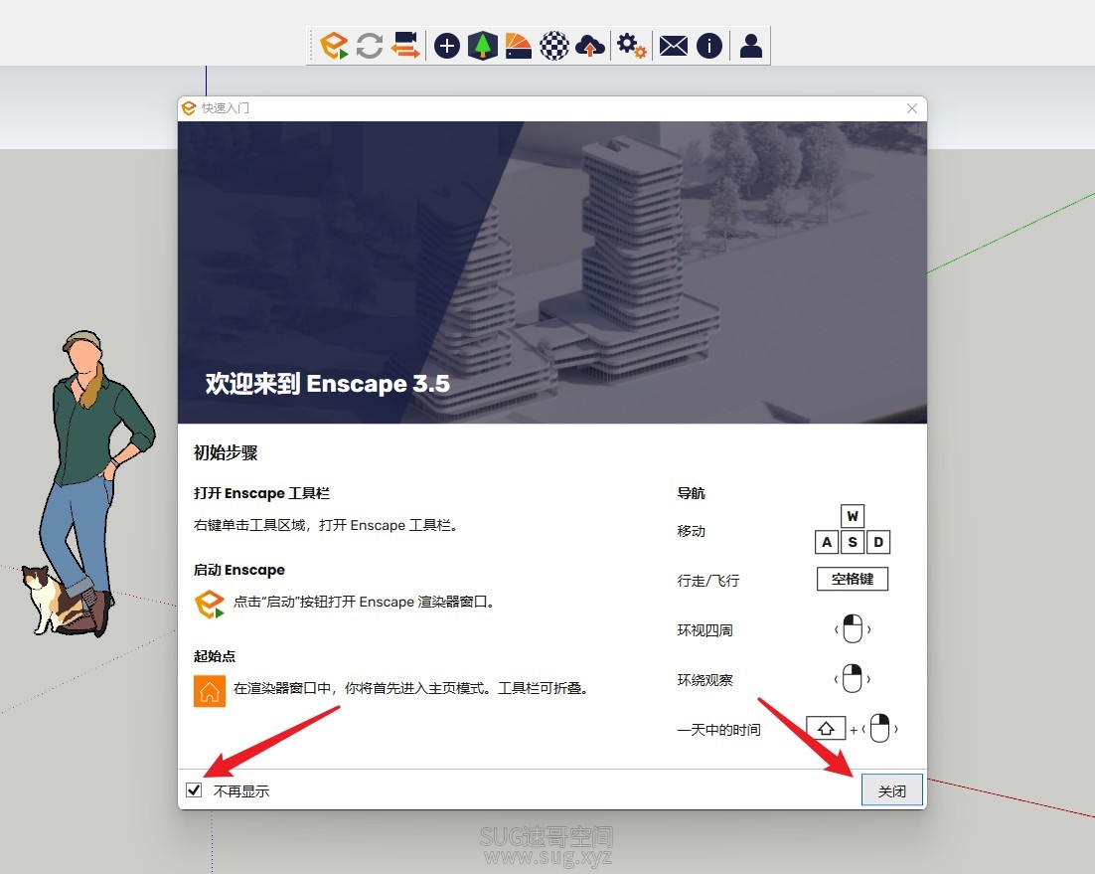Click the toolbar drag handle grip
The width and height of the screenshot is (1095, 874).
[312, 46]
